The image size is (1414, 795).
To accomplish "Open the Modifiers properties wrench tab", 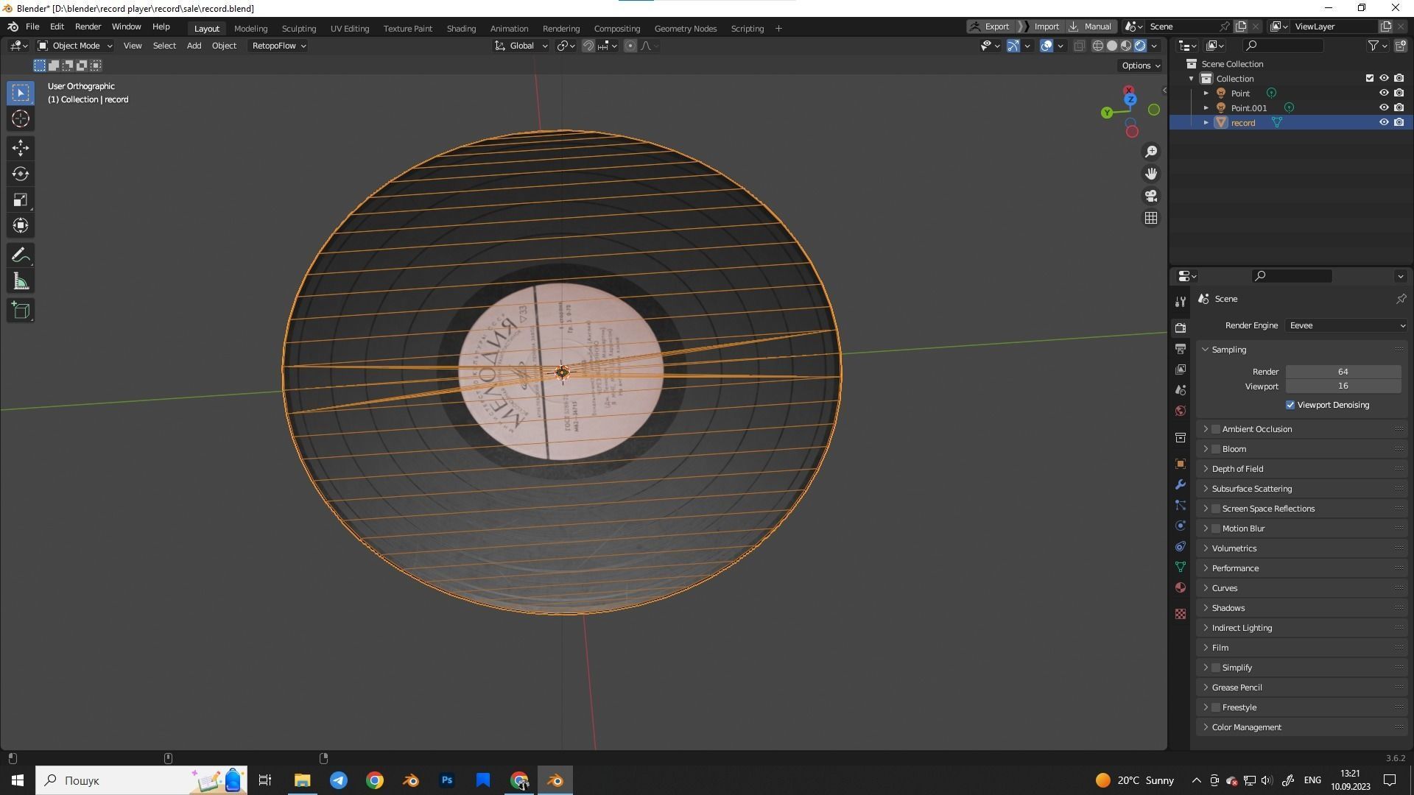I will coord(1181,484).
